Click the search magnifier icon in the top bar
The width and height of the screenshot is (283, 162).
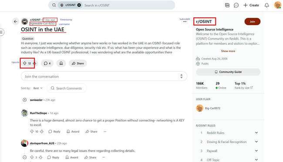54,5
